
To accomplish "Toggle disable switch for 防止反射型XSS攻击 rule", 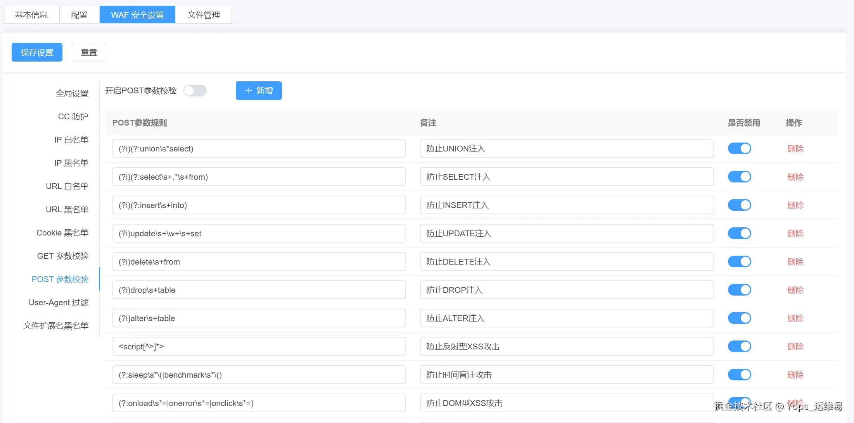I will tap(739, 346).
